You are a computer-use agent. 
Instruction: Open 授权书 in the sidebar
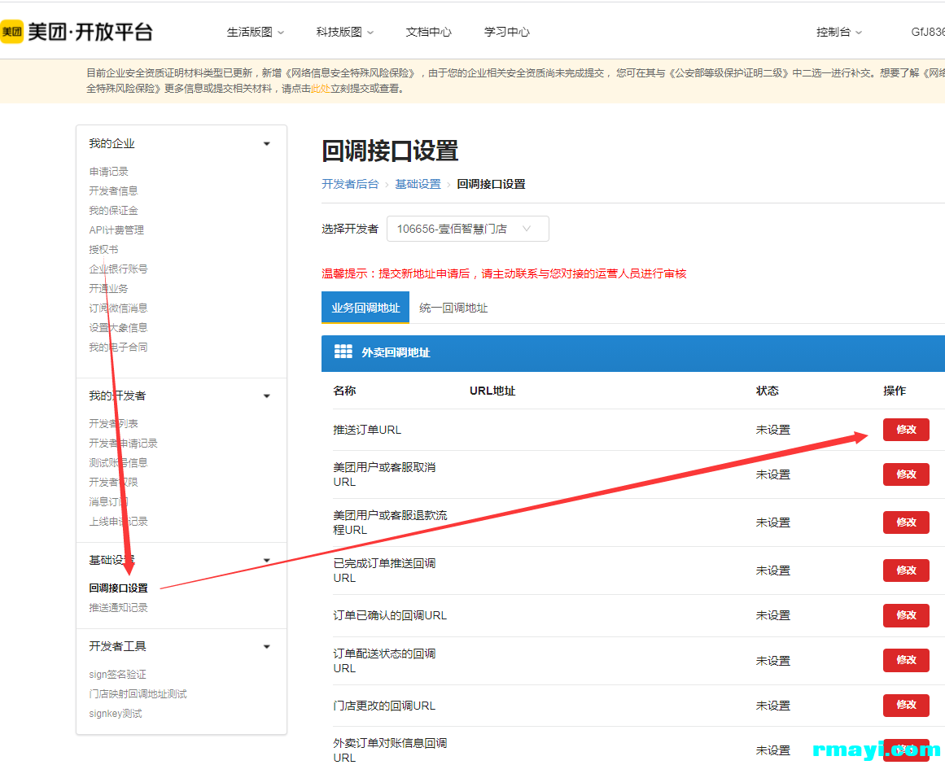[x=103, y=249]
